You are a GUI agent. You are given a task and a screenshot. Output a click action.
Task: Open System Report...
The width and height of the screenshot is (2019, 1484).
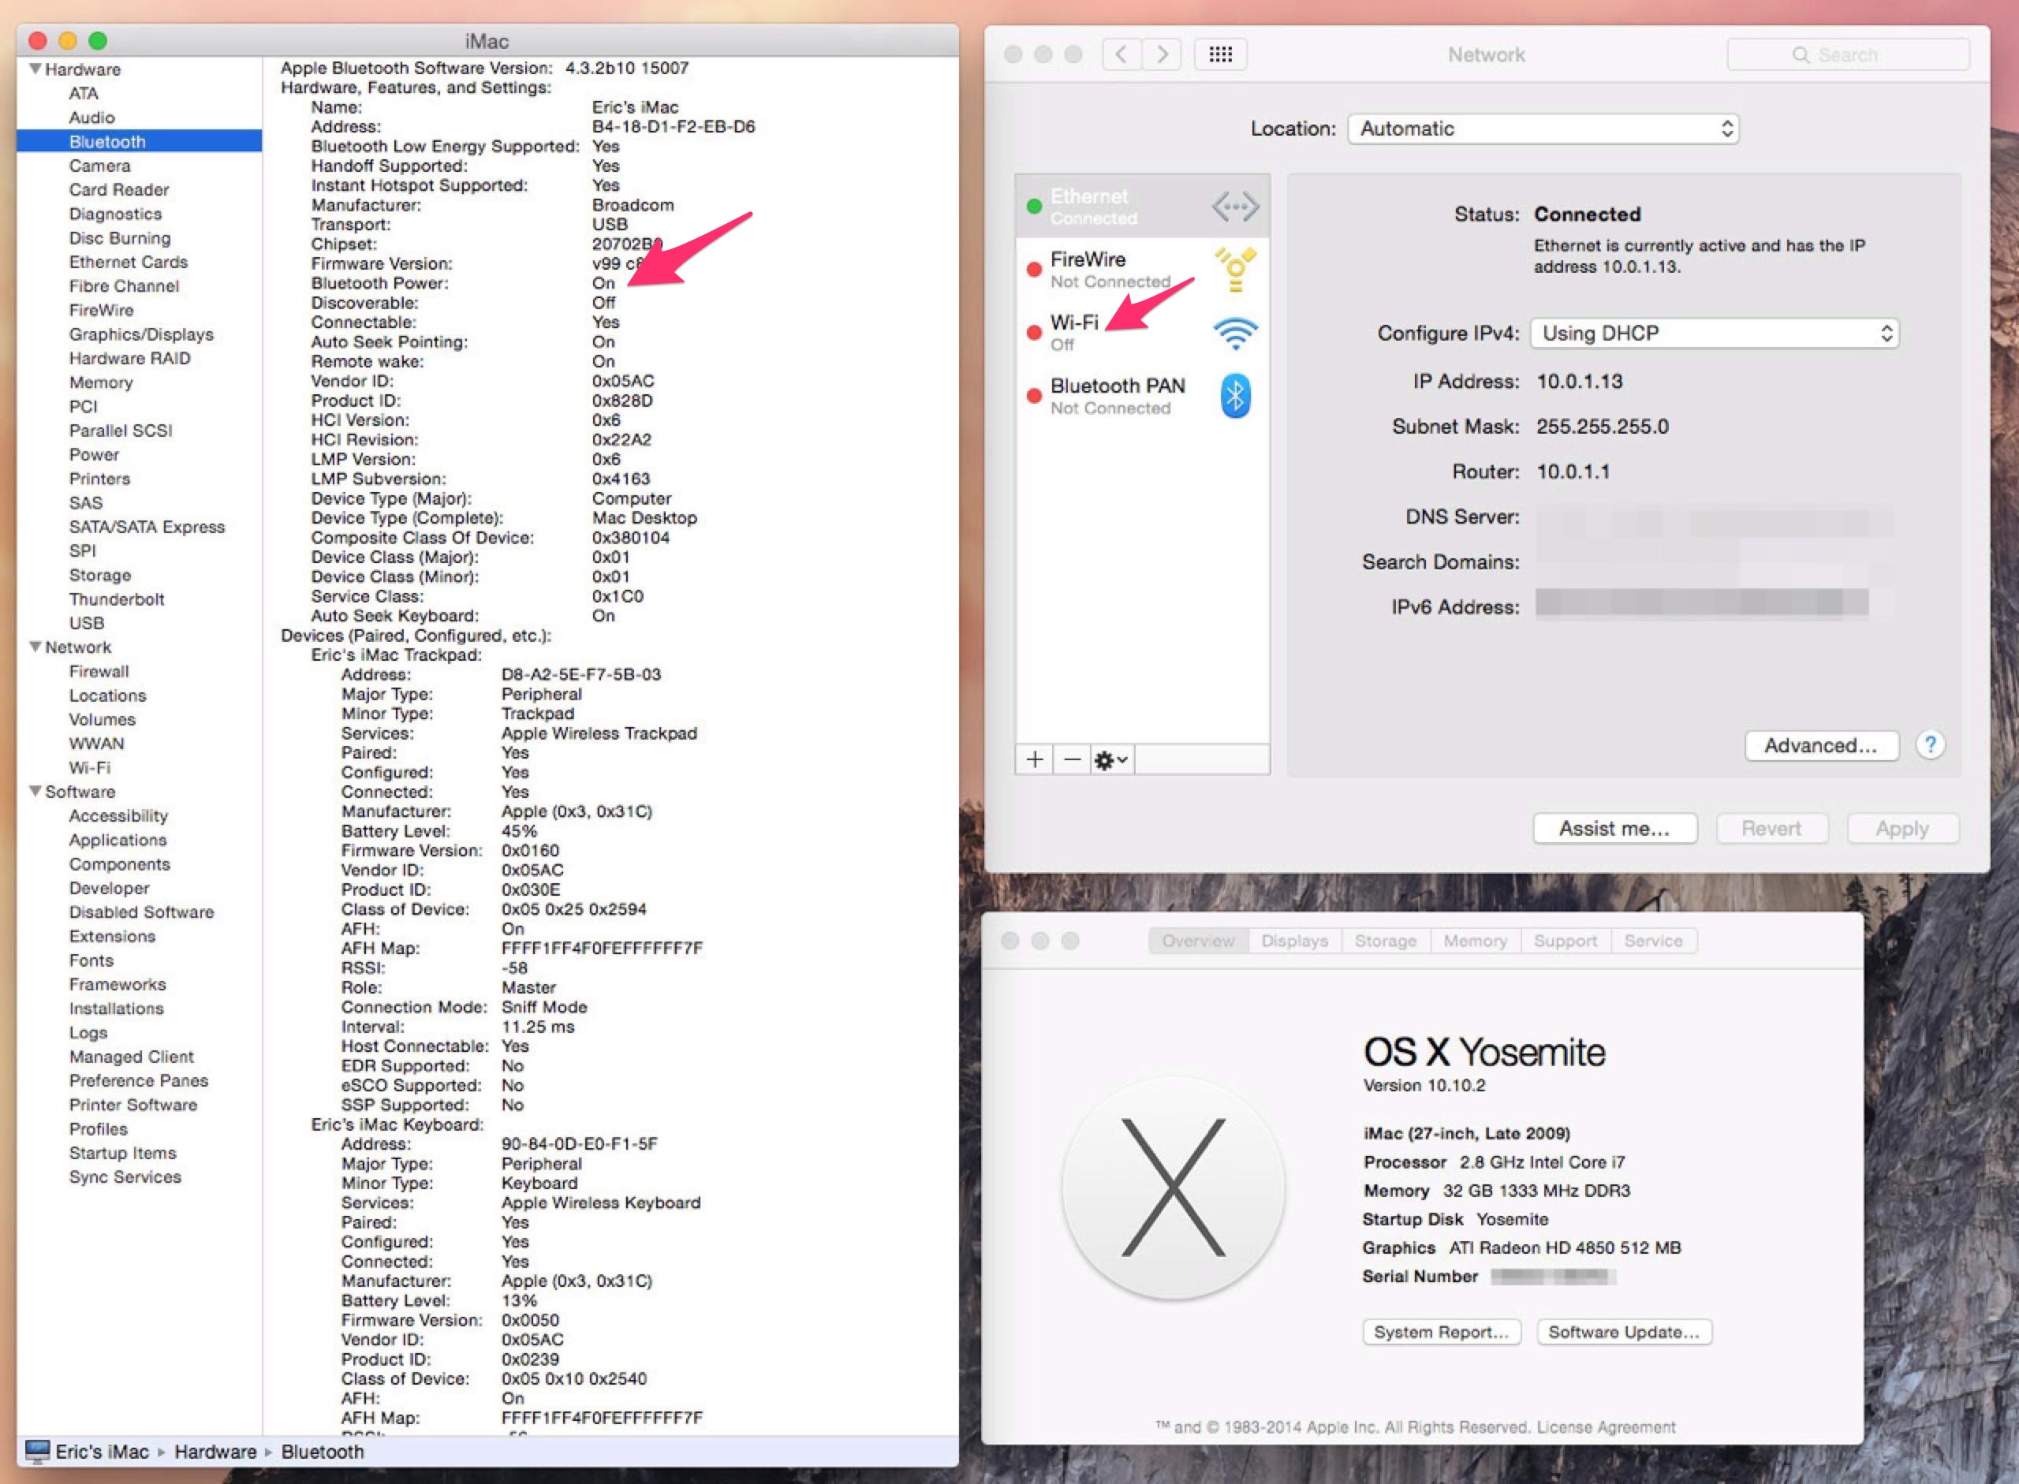point(1441,1332)
